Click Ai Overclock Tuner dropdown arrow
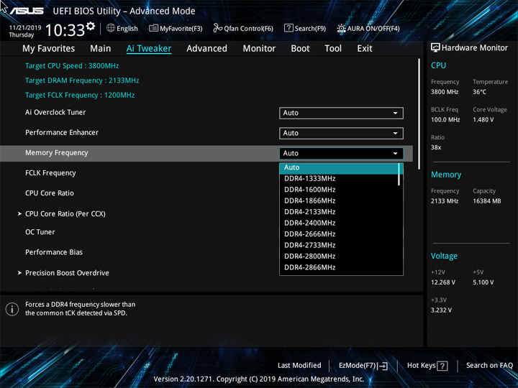This screenshot has width=518, height=388. tap(395, 114)
